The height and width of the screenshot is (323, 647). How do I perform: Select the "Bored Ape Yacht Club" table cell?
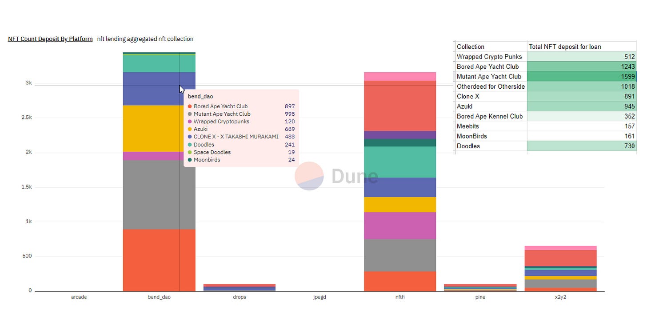491,67
